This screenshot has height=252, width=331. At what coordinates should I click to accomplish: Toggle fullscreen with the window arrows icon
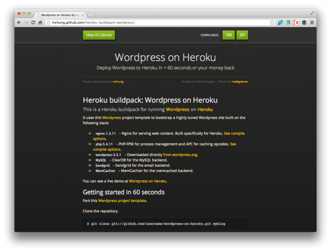(x=312, y=13)
